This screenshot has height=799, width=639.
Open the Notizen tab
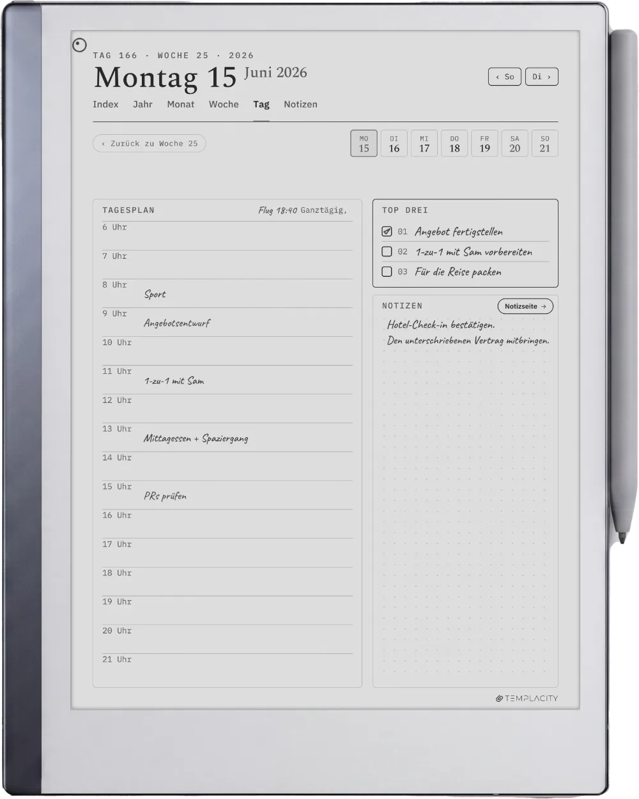(300, 104)
